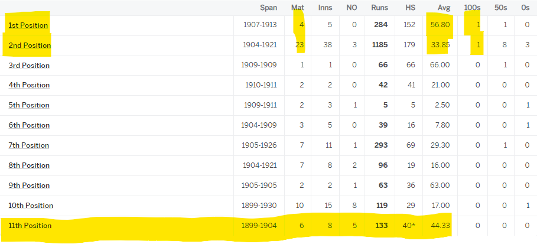Screen dimensions: 537x244
Task: Click the NO column header
Action: pyautogui.click(x=352, y=8)
